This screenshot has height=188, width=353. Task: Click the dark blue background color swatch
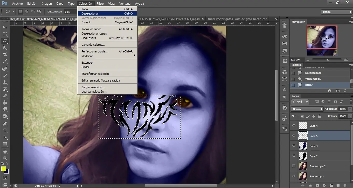click(x=6, y=172)
